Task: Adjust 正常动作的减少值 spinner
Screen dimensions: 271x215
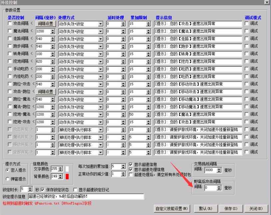Action: point(123,174)
